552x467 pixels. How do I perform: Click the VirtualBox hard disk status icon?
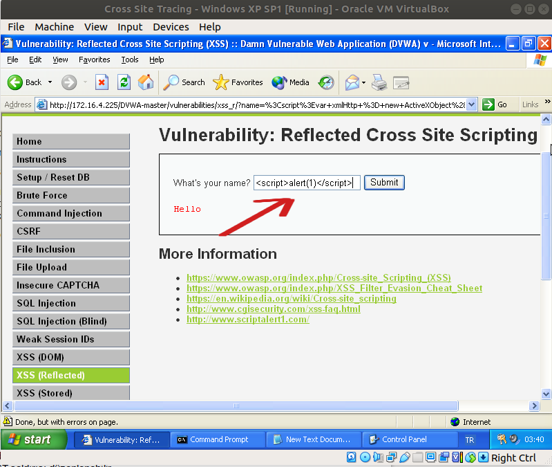tap(352, 457)
